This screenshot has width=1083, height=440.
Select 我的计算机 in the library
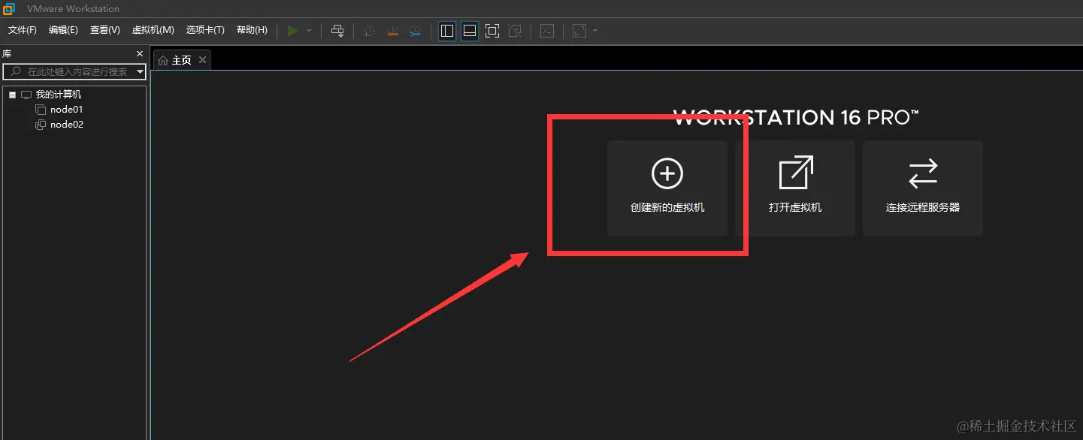pos(59,95)
